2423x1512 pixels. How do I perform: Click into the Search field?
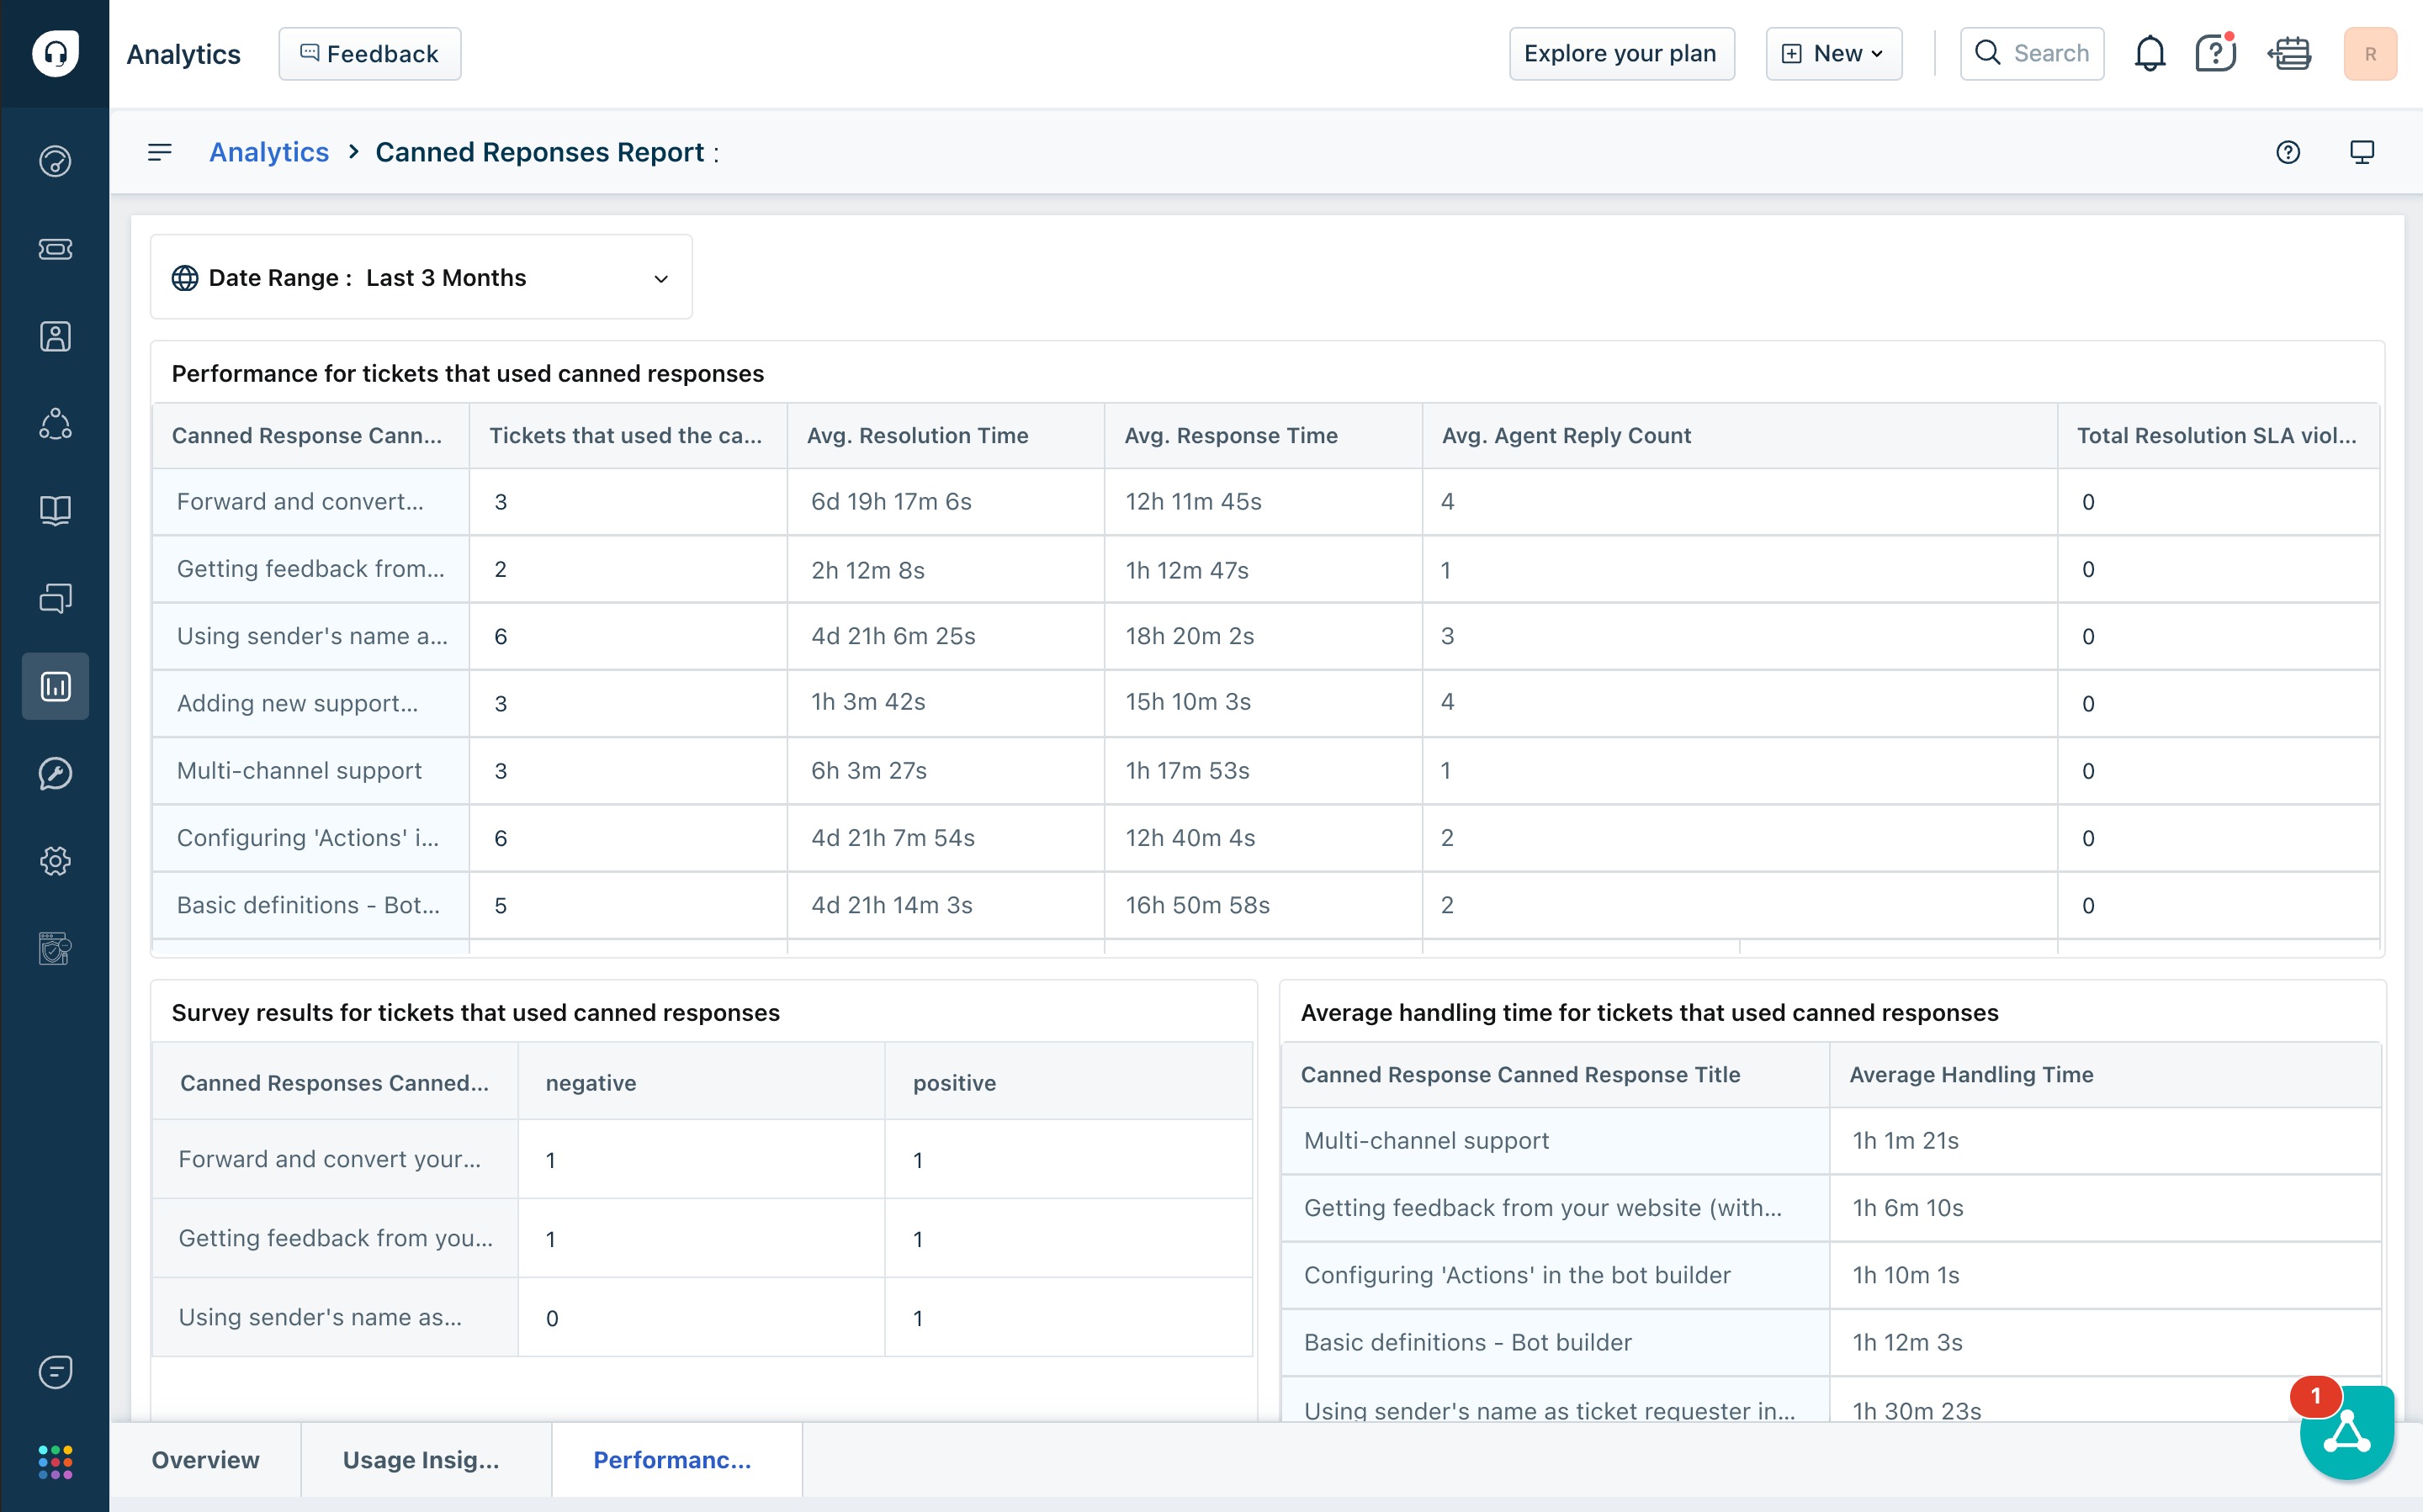(2032, 54)
